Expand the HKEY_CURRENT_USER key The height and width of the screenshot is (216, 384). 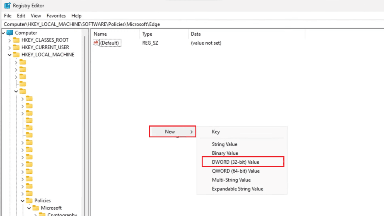point(10,48)
